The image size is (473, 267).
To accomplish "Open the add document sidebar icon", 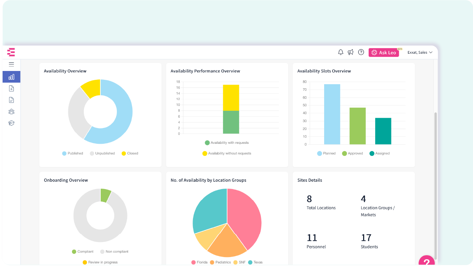I will 11,88.
